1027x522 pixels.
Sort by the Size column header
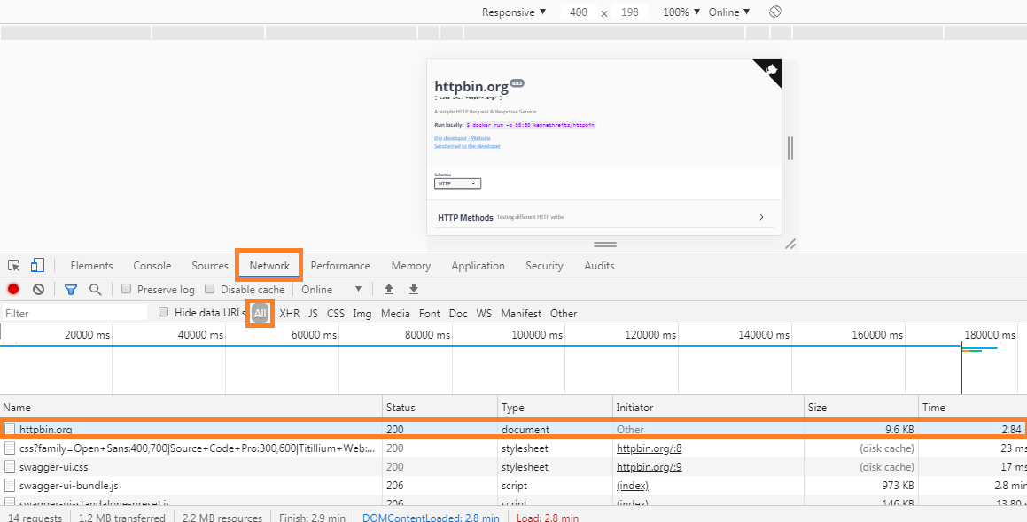[861, 408]
